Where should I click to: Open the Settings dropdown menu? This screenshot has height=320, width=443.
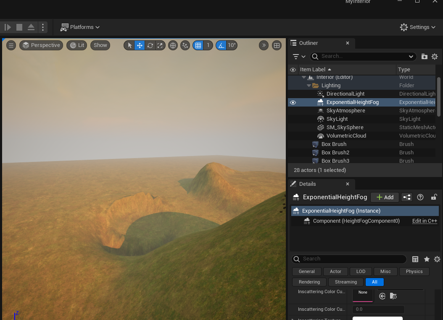418,27
